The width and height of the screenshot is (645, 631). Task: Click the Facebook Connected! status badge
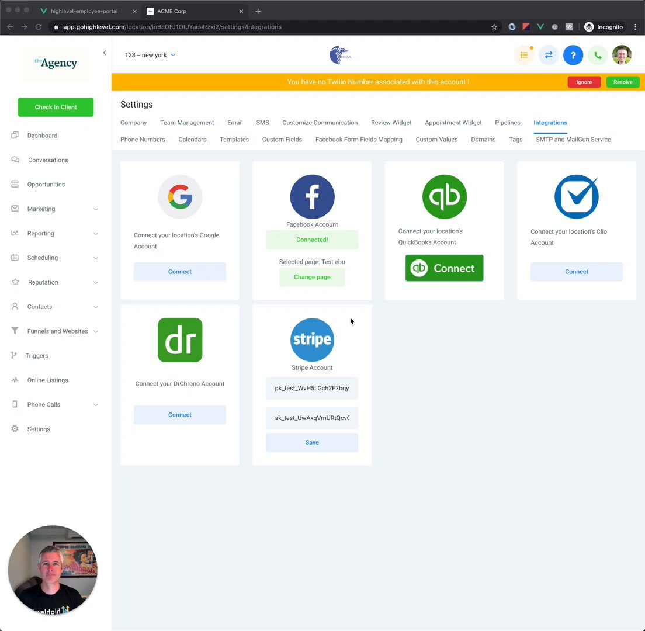pyautogui.click(x=312, y=240)
